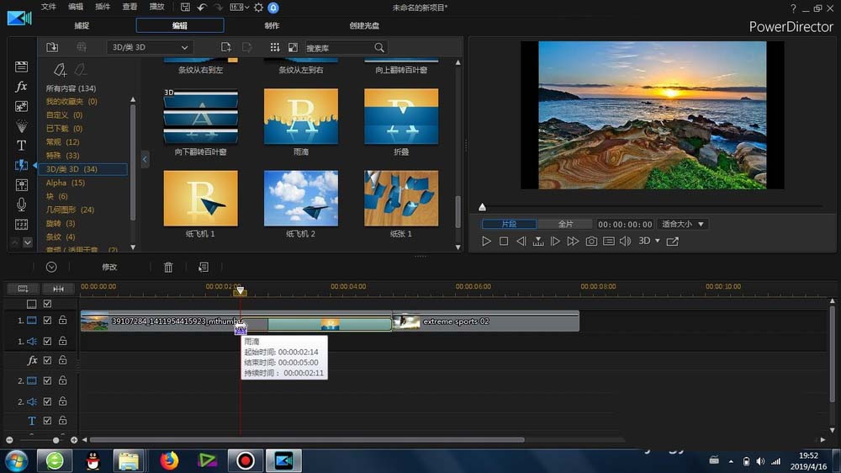Click the Media Room icon in sidebar
Image resolution: width=841 pixels, height=473 pixels.
tap(22, 66)
